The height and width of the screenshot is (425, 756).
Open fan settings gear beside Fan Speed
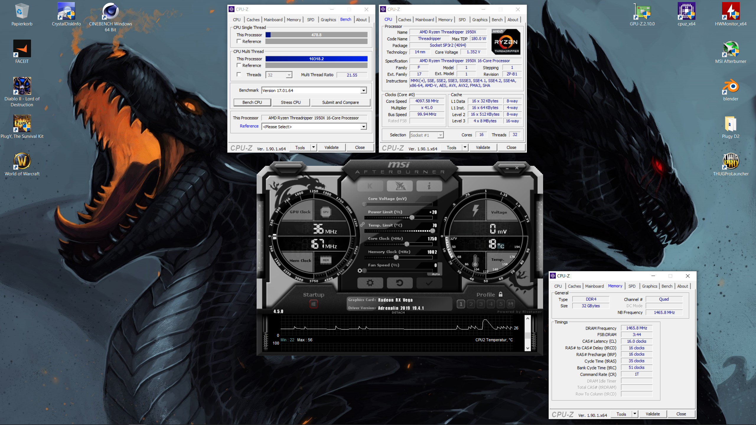360,271
